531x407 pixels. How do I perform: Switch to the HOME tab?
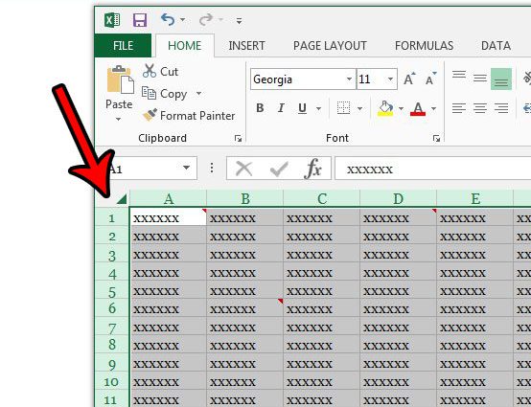(185, 46)
